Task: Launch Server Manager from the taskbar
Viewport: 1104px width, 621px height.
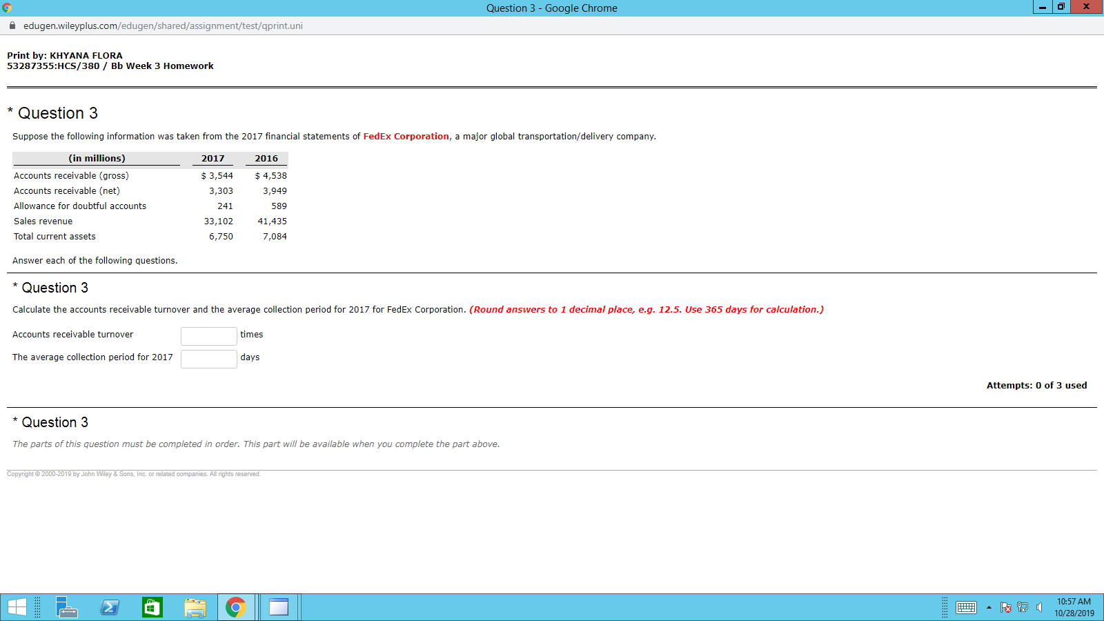Action: 67,607
